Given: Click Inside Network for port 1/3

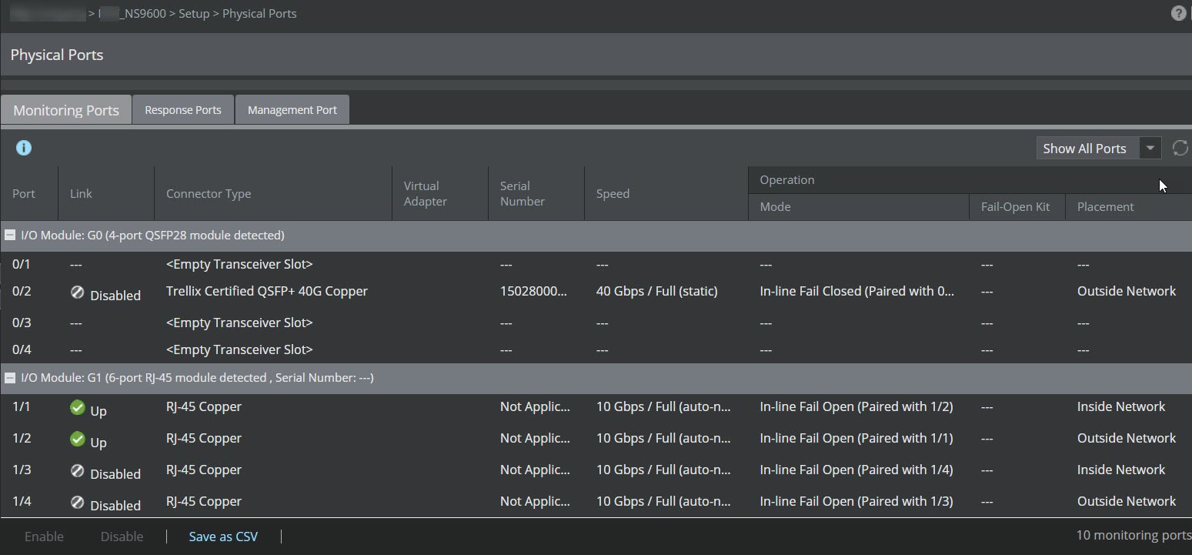Looking at the screenshot, I should point(1121,470).
